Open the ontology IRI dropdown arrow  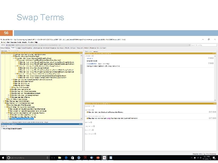(x=189, y=45)
